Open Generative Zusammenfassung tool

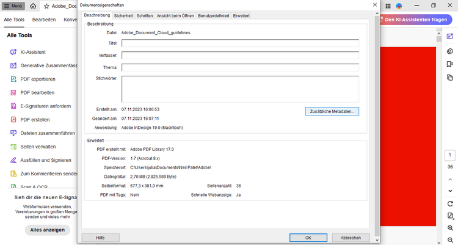coord(43,65)
